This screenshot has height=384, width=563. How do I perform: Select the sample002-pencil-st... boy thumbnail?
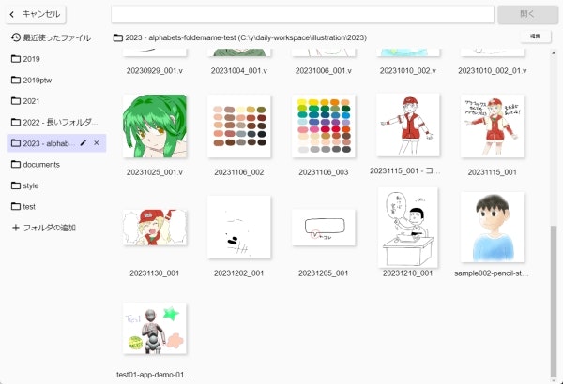tap(493, 227)
